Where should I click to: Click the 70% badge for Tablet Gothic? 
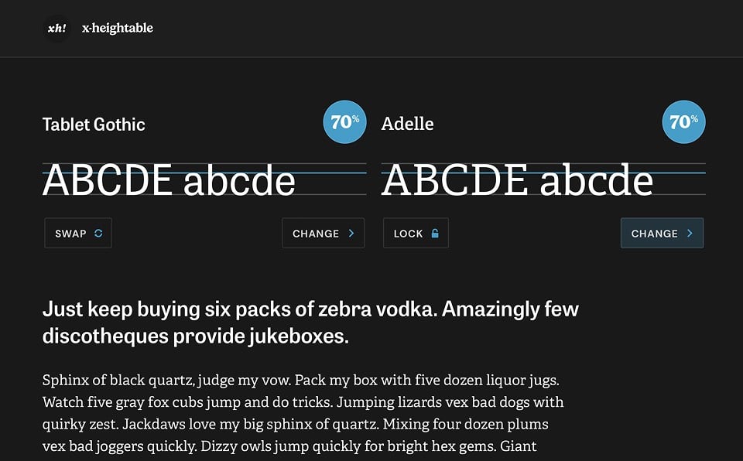pyautogui.click(x=344, y=121)
